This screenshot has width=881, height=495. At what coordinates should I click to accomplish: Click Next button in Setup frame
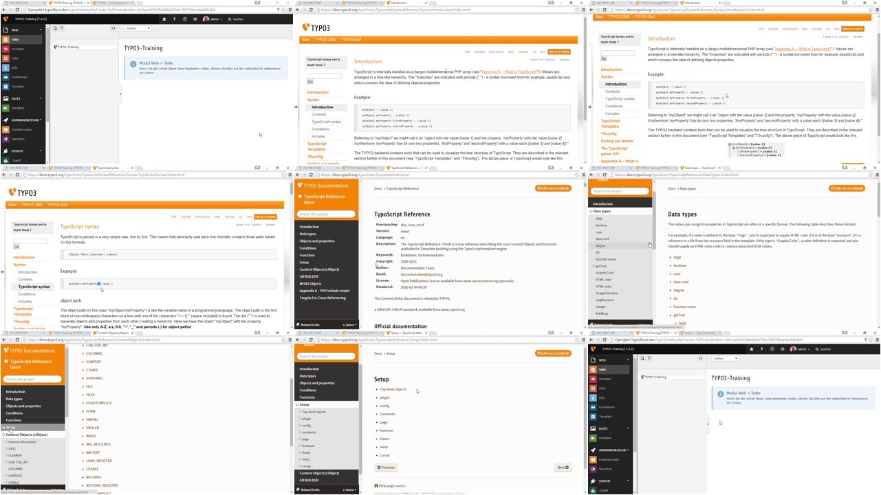pos(563,467)
